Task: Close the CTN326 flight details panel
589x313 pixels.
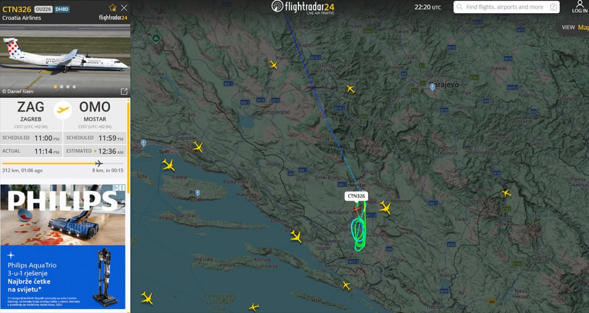Action: click(124, 7)
